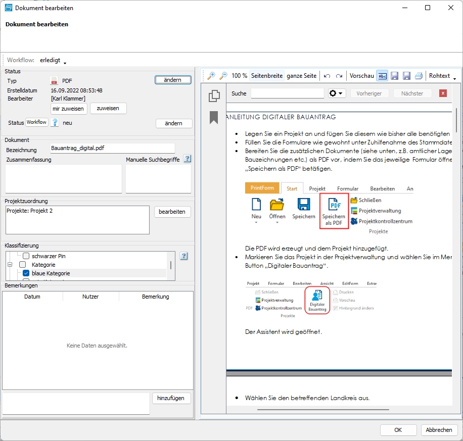
Task: Open the Rohtext dropdown arrow
Action: click(x=455, y=78)
